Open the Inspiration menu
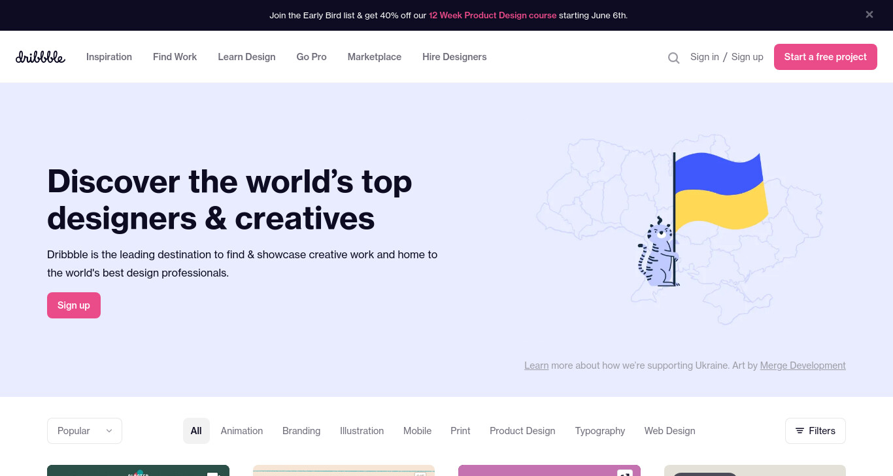 pyautogui.click(x=109, y=57)
